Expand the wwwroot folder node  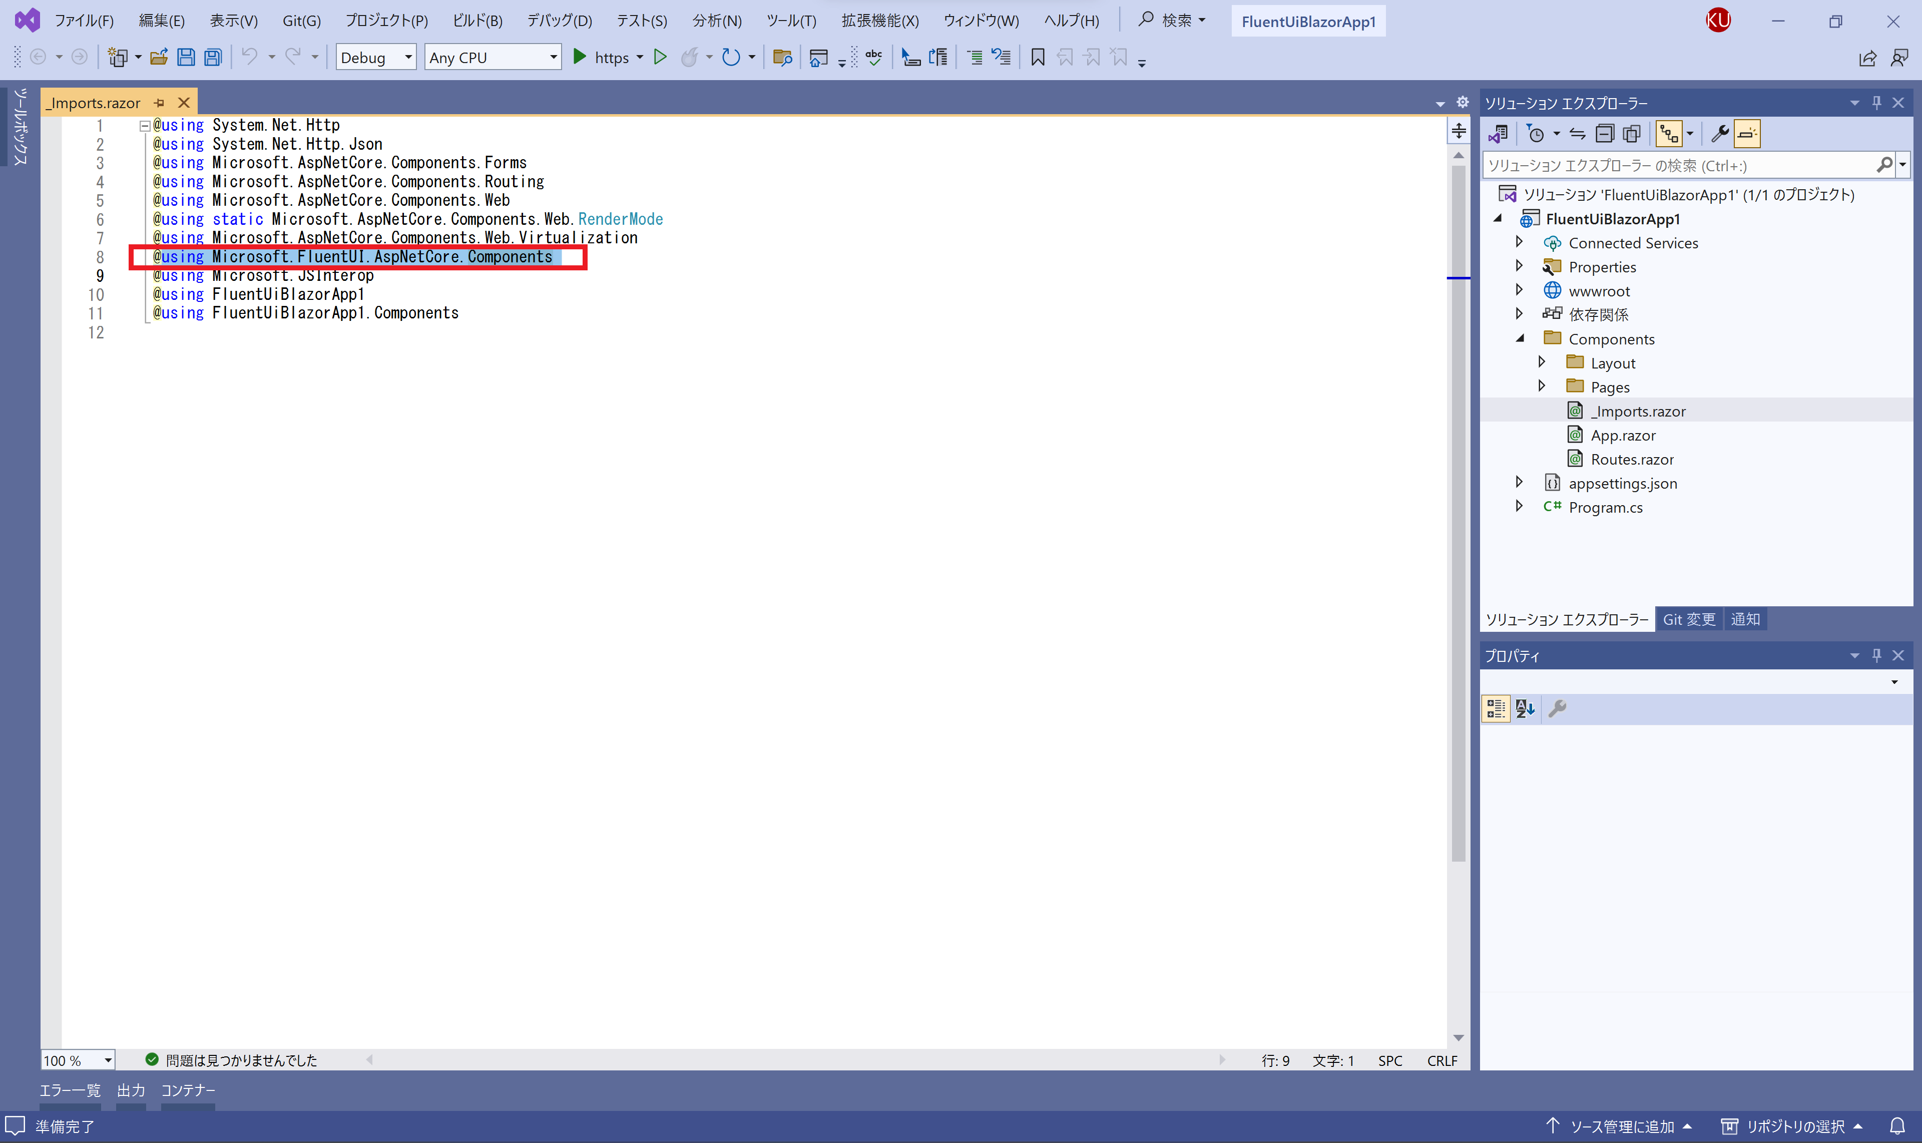click(x=1519, y=289)
